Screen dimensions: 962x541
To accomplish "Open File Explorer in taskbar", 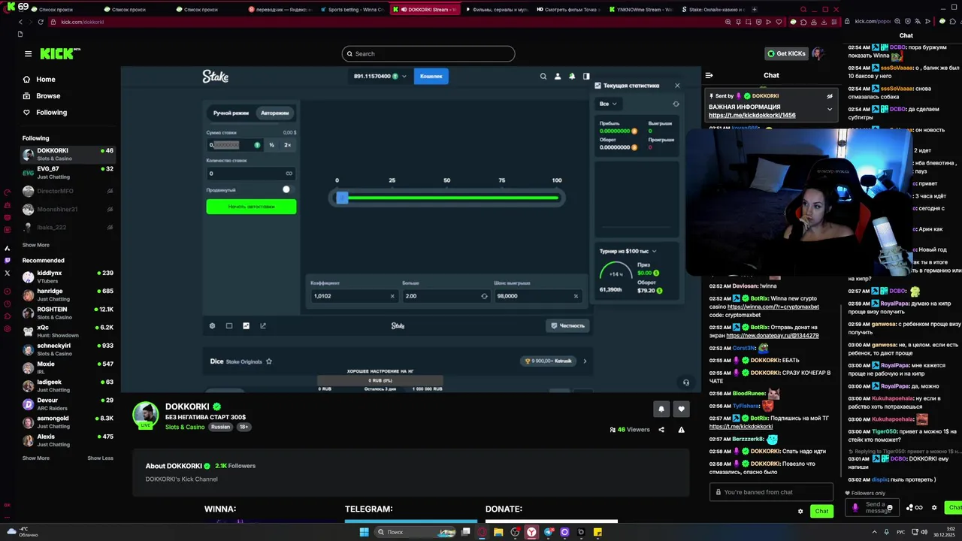I will click(x=498, y=532).
